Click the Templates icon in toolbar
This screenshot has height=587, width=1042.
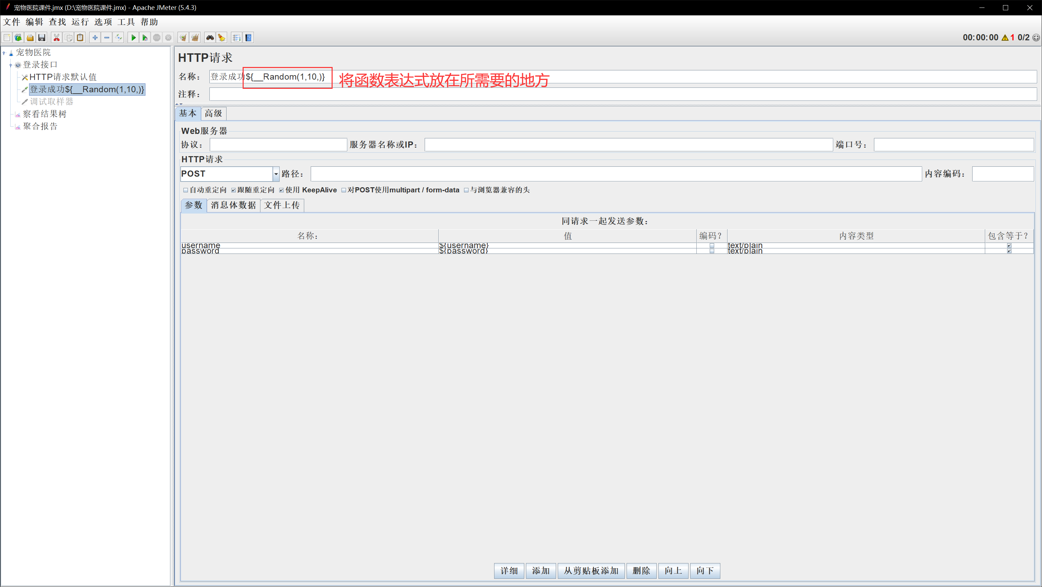tap(18, 38)
